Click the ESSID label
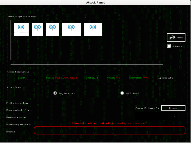 [22, 78]
